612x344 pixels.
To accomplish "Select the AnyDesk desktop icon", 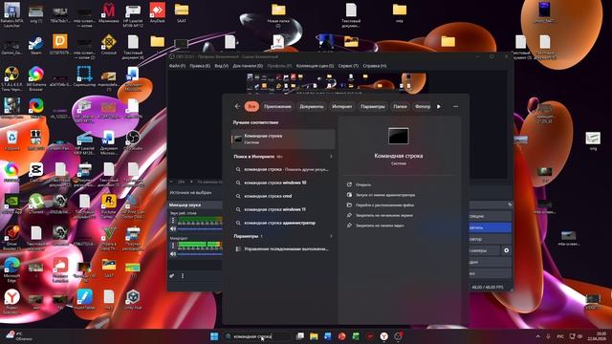I will [x=157, y=13].
